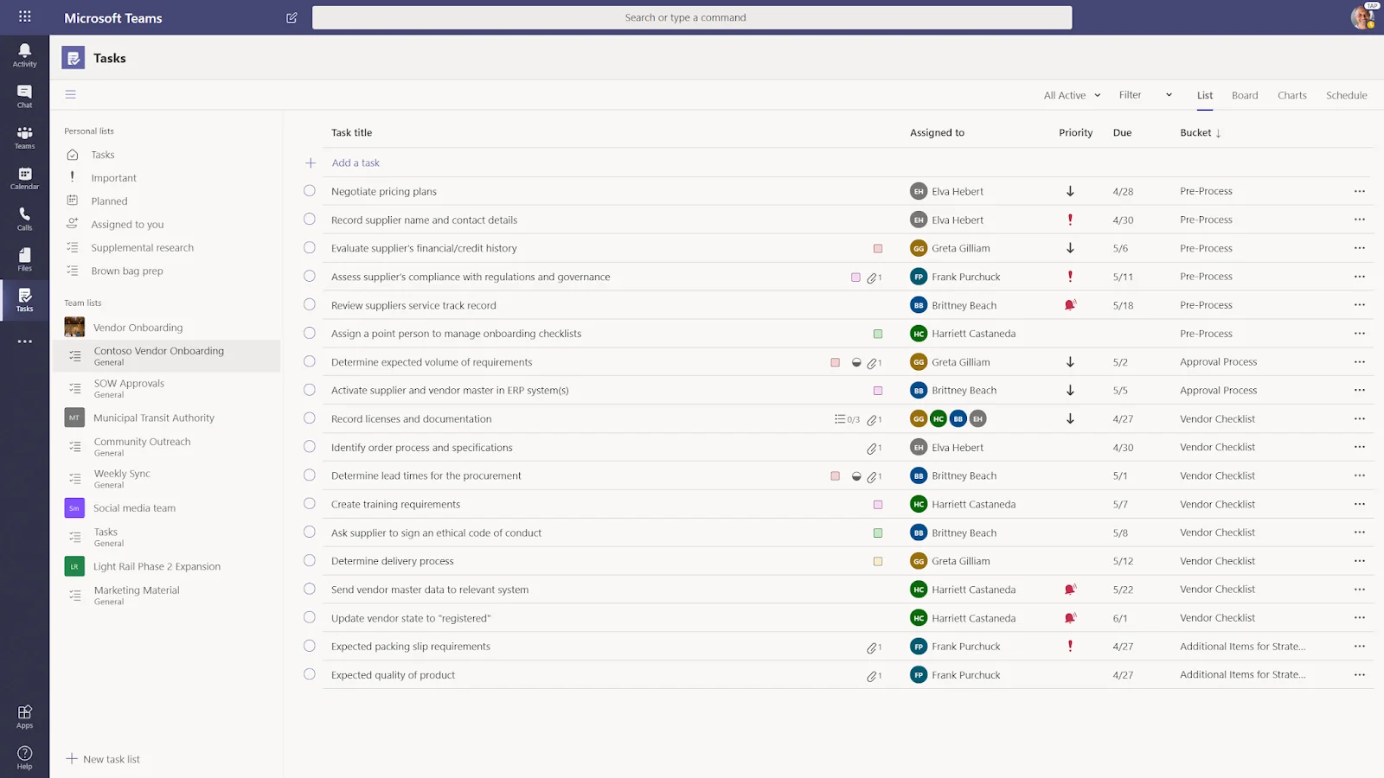Switch to the Board view tab
This screenshot has height=778, width=1384.
(x=1245, y=95)
